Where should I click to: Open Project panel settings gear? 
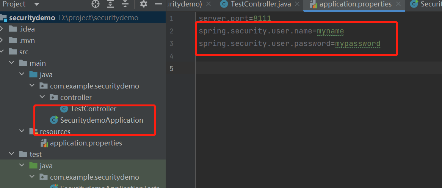pos(144,4)
